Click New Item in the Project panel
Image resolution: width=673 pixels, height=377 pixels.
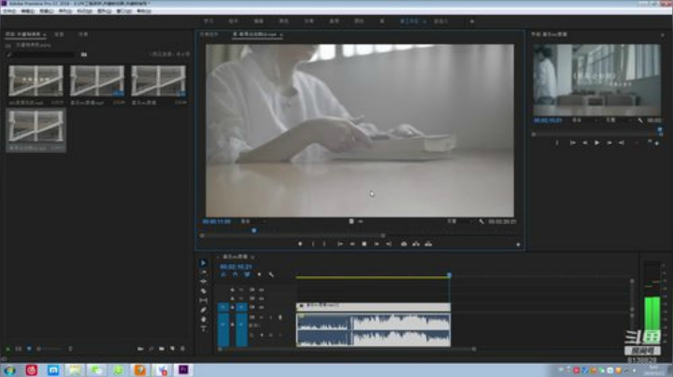pyautogui.click(x=172, y=349)
